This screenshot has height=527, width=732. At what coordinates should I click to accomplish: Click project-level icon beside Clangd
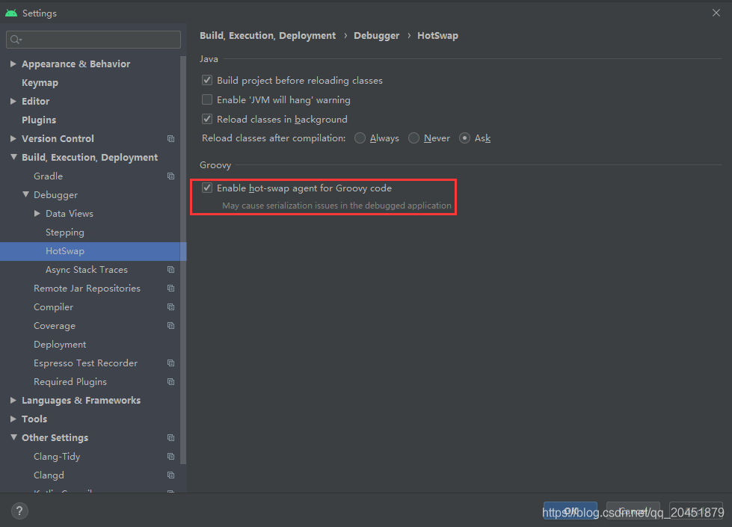[171, 475]
